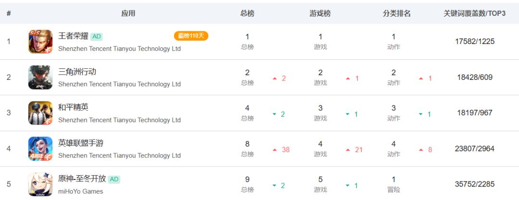
Task: Click the 和平精英 app name
Action: pos(73,107)
